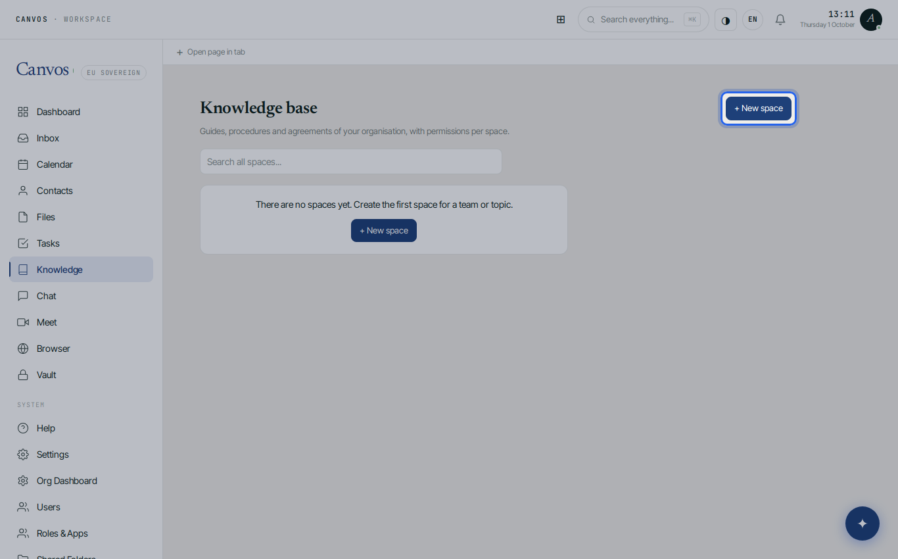This screenshot has width=898, height=559.
Task: Open the Help question mark icon
Action: [x=23, y=428]
